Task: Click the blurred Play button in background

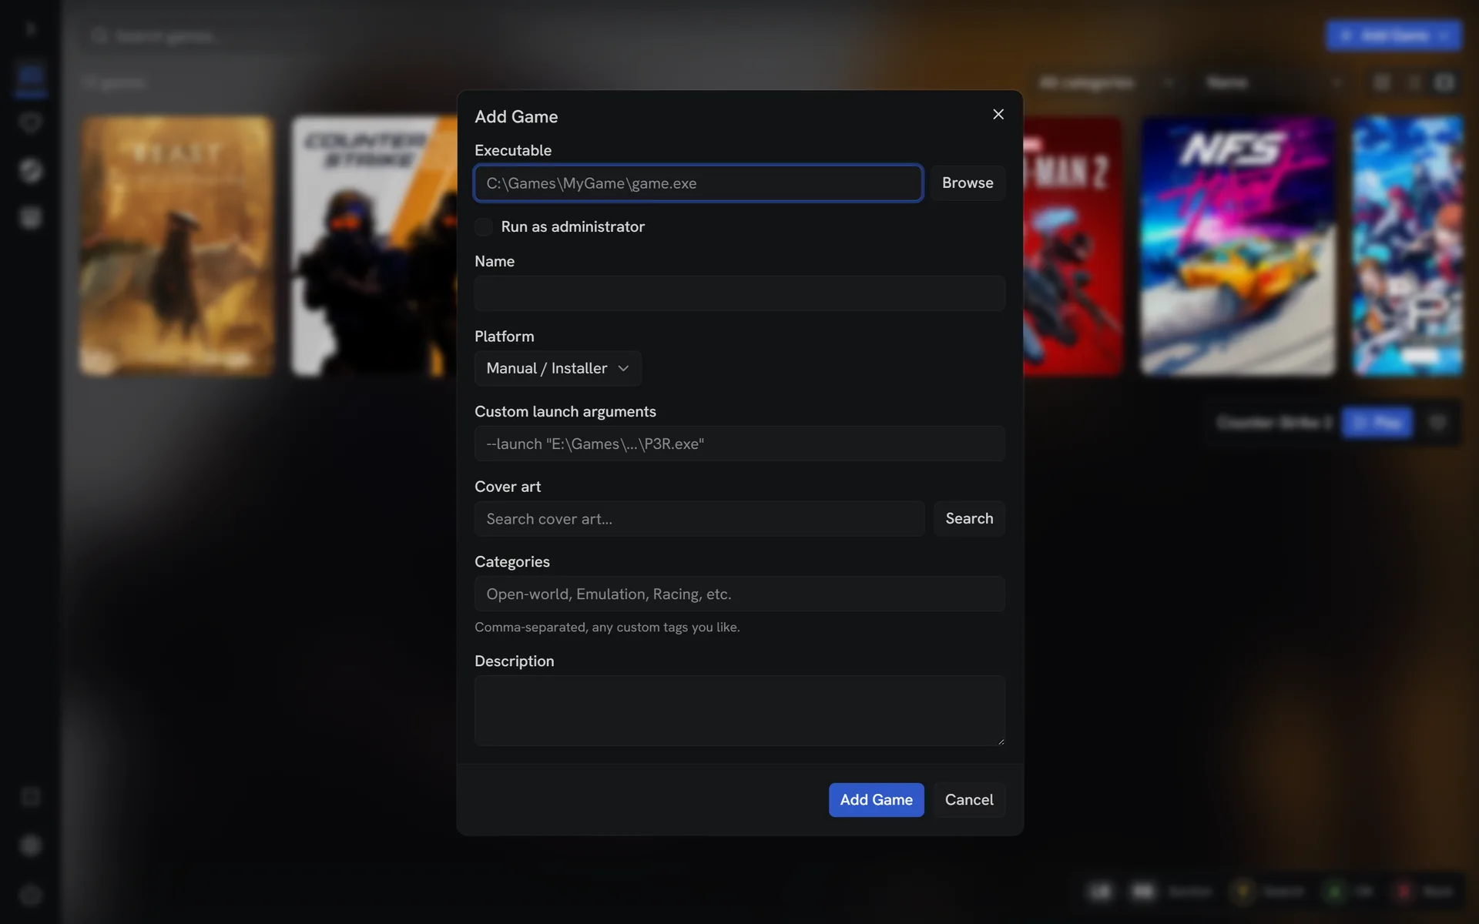Action: point(1377,423)
